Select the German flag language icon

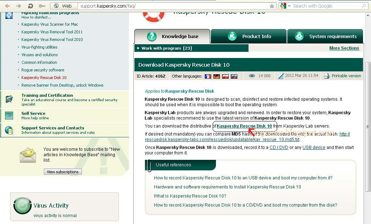pyautogui.click(x=217, y=76)
